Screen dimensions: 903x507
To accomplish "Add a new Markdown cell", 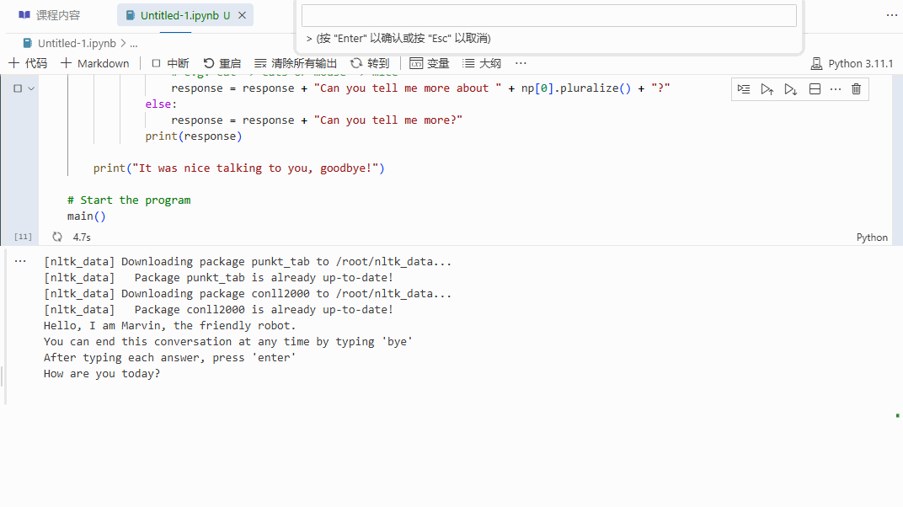I will [x=95, y=63].
